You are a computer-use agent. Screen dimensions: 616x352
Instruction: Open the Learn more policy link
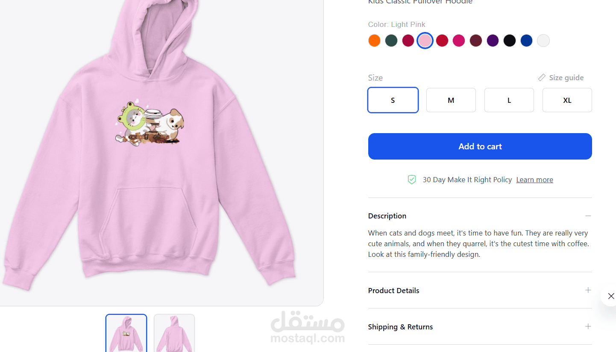point(535,180)
